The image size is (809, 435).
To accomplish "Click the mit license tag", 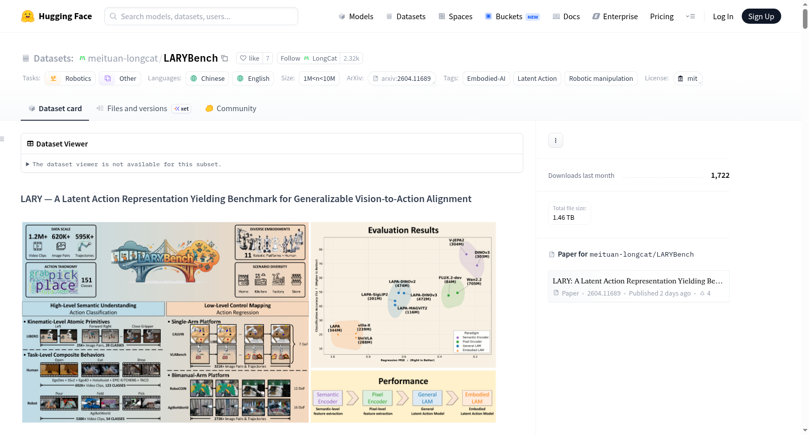I will tap(688, 78).
